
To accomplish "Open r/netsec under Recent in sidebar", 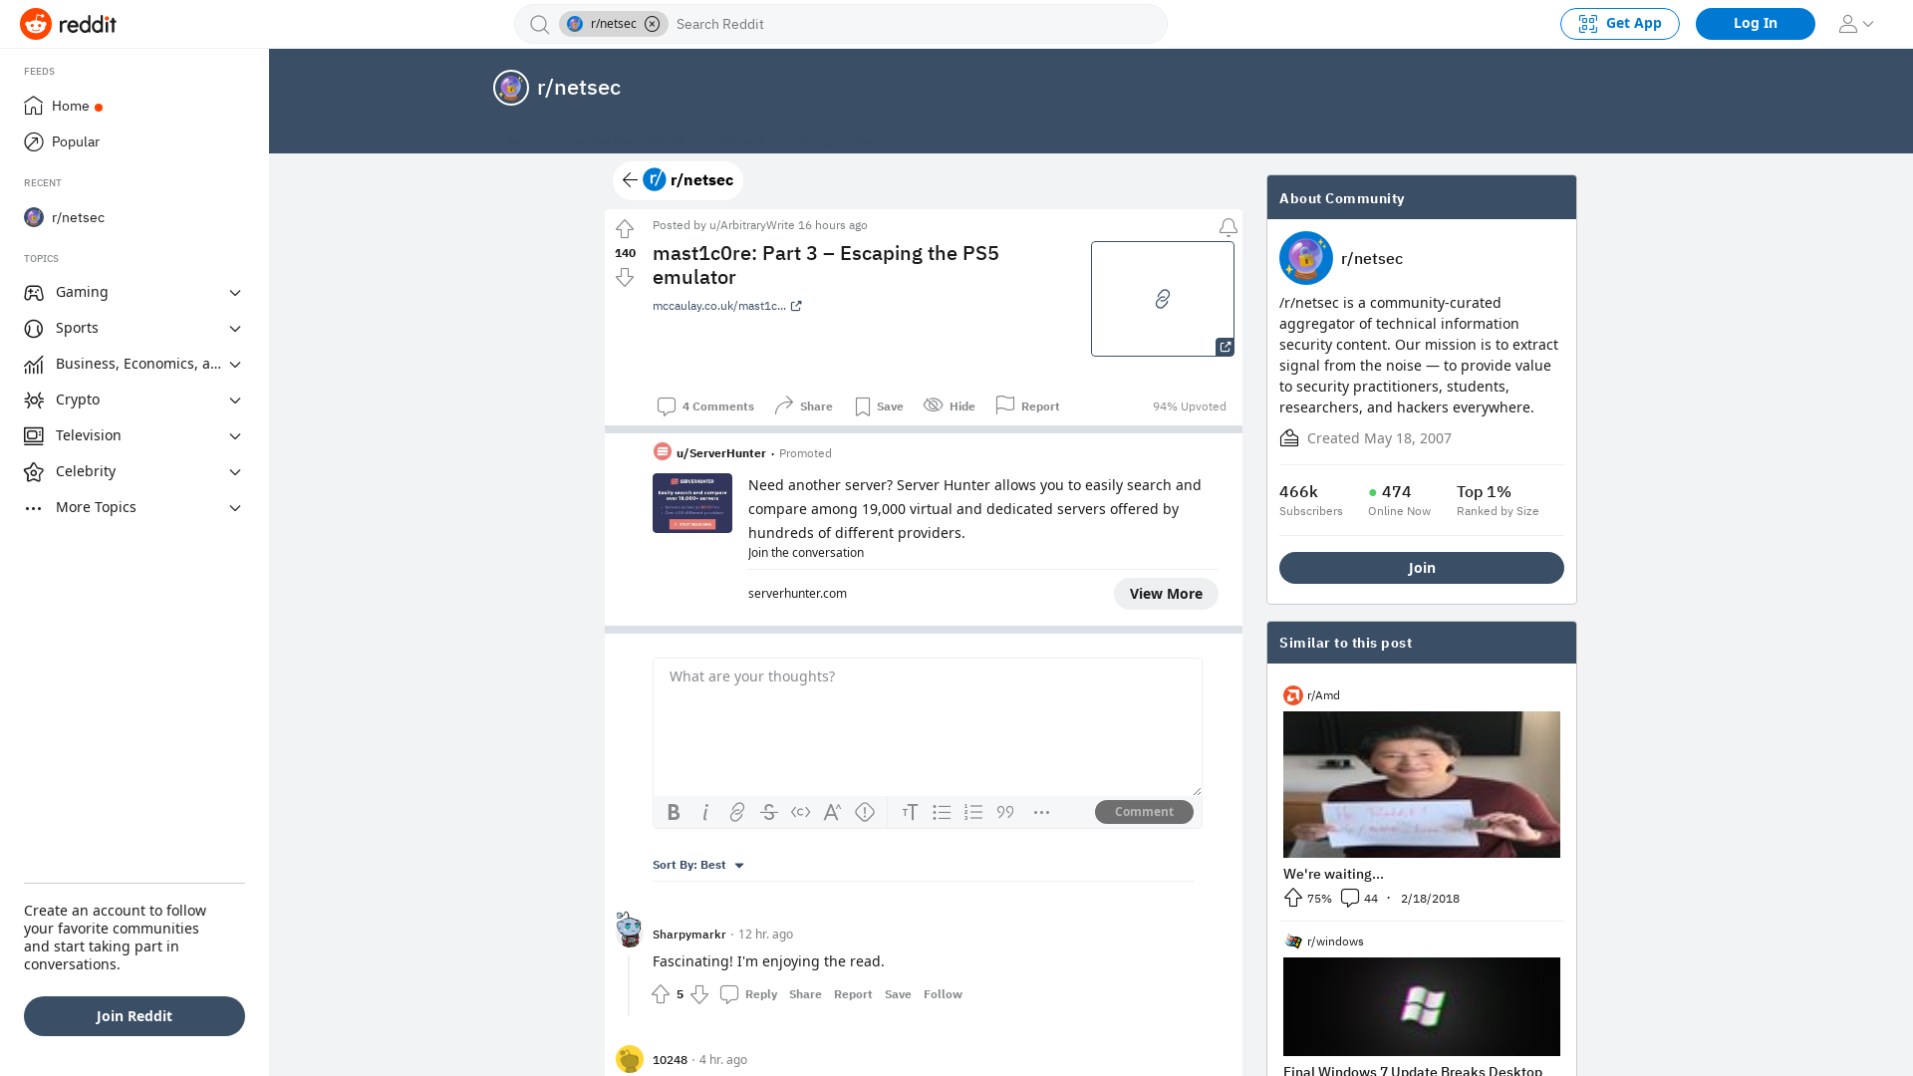I will (135, 217).
